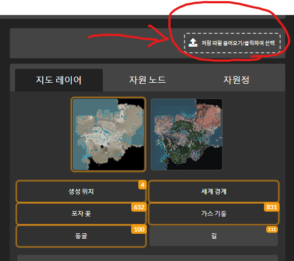Screen dimensions: 294x261
Task: Enable the 길 layer
Action: tap(214, 235)
